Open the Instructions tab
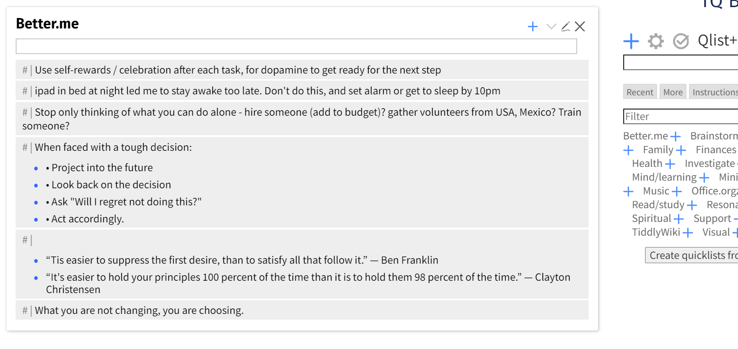 click(714, 92)
